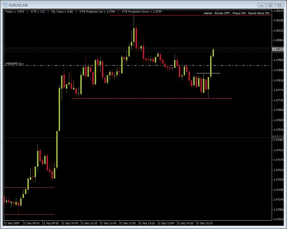This screenshot has width=287, height=229.
Task: Click the 'Pip Value = 0.68' readout
Action: pyautogui.click(x=62, y=12)
